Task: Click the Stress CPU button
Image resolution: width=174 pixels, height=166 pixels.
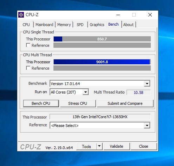Action: 78,103
